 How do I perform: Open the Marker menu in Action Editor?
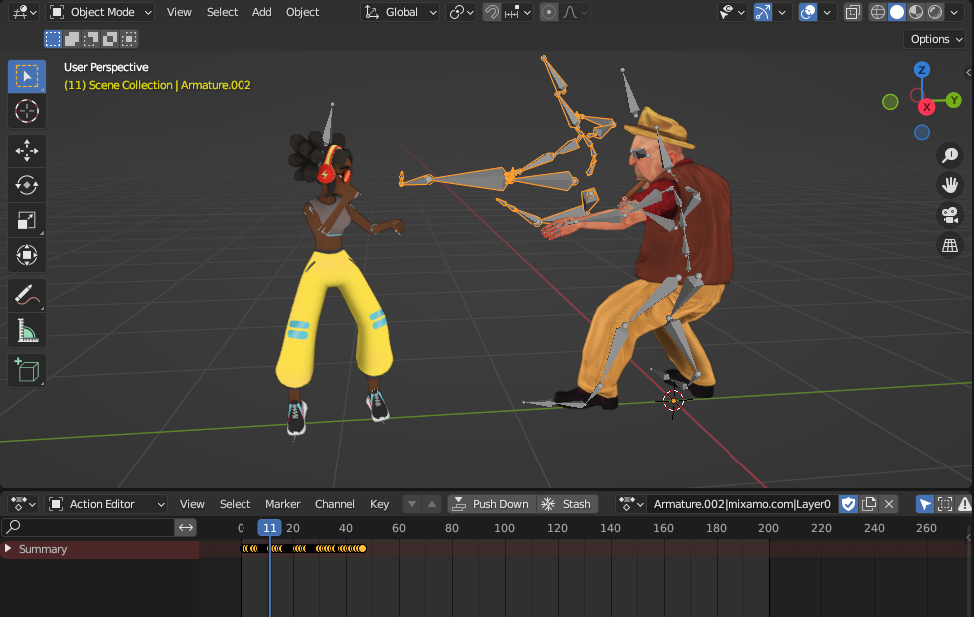(x=282, y=504)
